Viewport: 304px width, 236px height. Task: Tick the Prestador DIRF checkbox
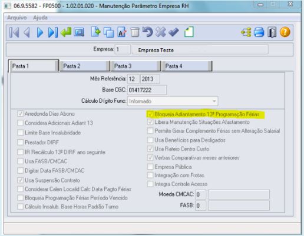pos(21,142)
